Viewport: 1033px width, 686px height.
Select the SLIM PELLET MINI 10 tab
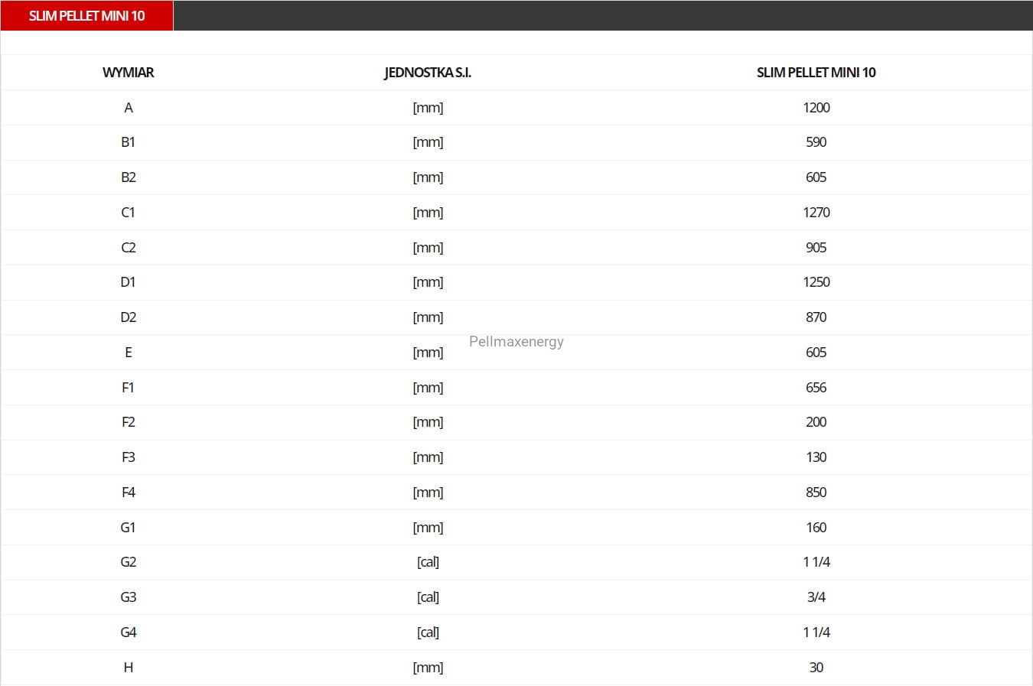coord(86,15)
